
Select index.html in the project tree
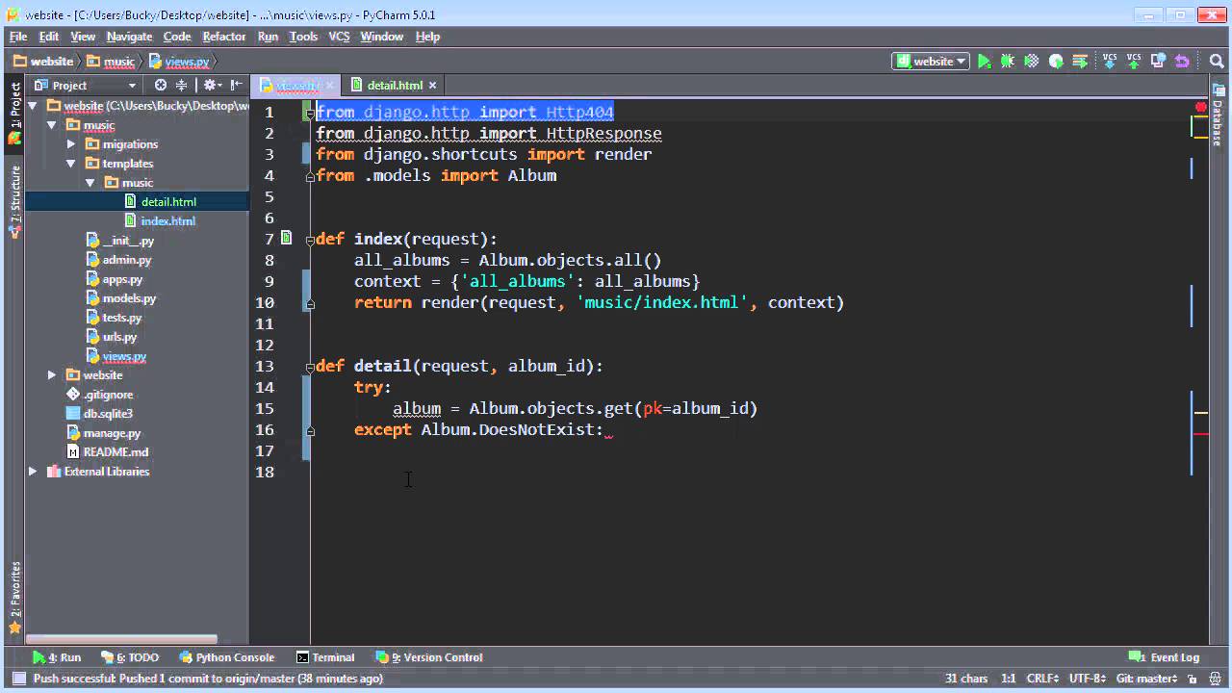167,221
